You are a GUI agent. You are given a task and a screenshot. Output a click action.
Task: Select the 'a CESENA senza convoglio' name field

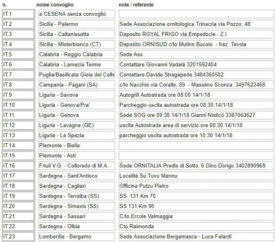(77, 14)
